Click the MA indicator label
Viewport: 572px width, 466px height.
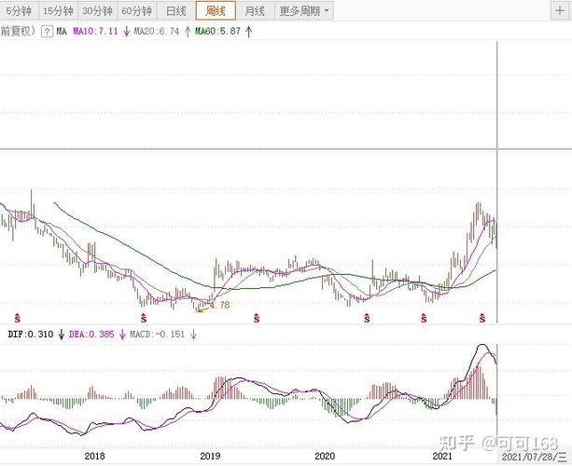click(x=62, y=32)
